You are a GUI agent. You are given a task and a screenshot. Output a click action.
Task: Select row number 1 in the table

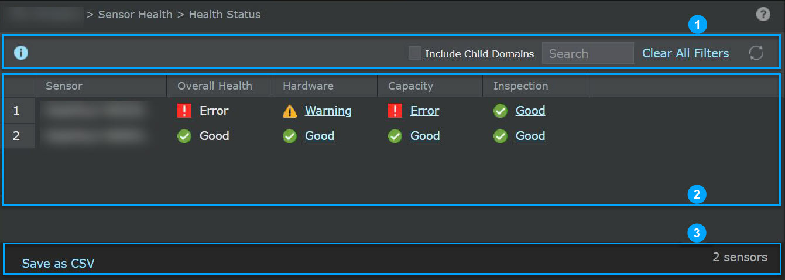18,111
